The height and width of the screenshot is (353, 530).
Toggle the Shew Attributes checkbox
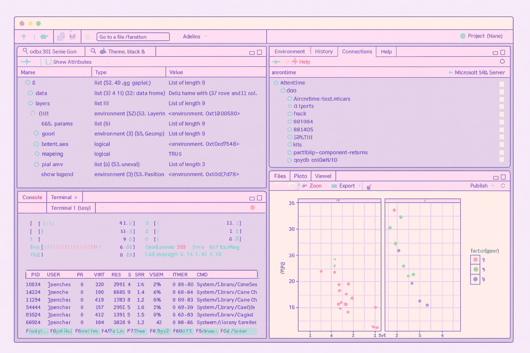pos(49,62)
